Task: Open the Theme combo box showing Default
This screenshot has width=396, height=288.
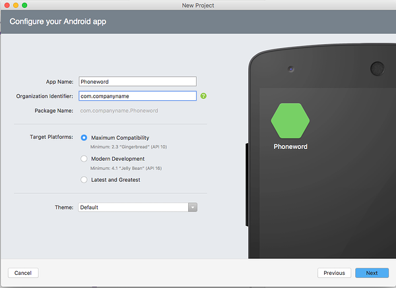Action: coord(133,208)
